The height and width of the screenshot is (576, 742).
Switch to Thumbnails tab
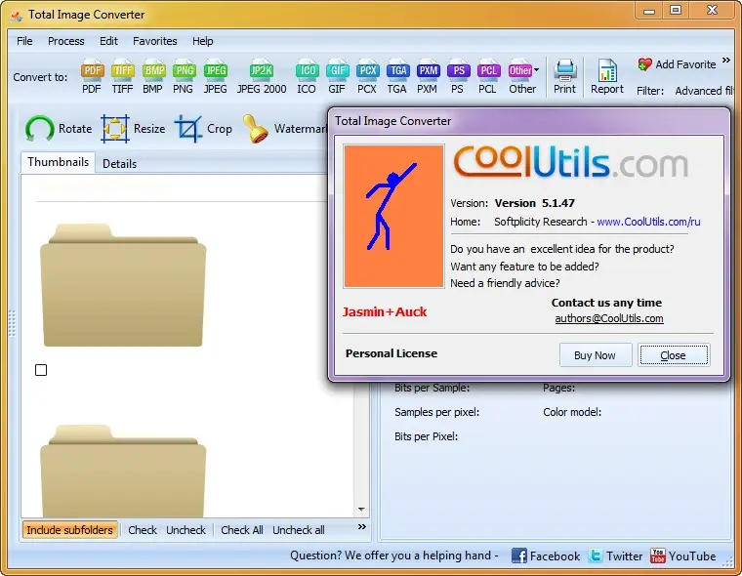pyautogui.click(x=58, y=162)
